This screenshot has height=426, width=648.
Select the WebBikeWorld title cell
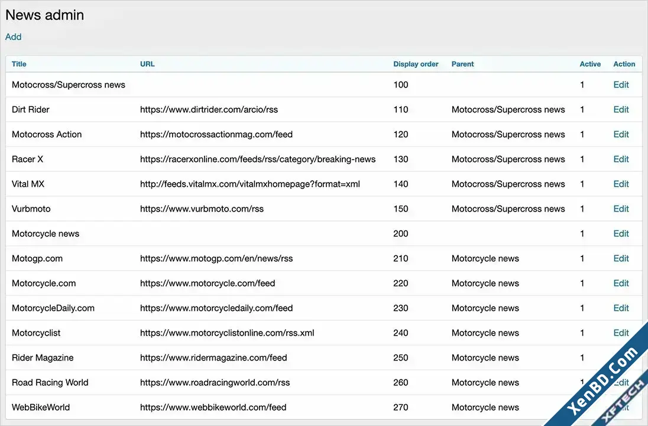point(41,407)
